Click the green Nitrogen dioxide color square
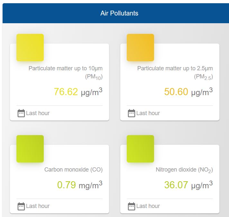The height and width of the screenshot is (217, 229). 140,149
